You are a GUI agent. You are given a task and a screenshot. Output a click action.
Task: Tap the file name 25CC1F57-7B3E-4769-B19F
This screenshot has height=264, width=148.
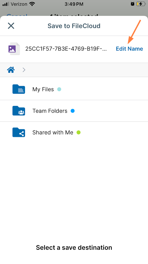click(x=66, y=49)
